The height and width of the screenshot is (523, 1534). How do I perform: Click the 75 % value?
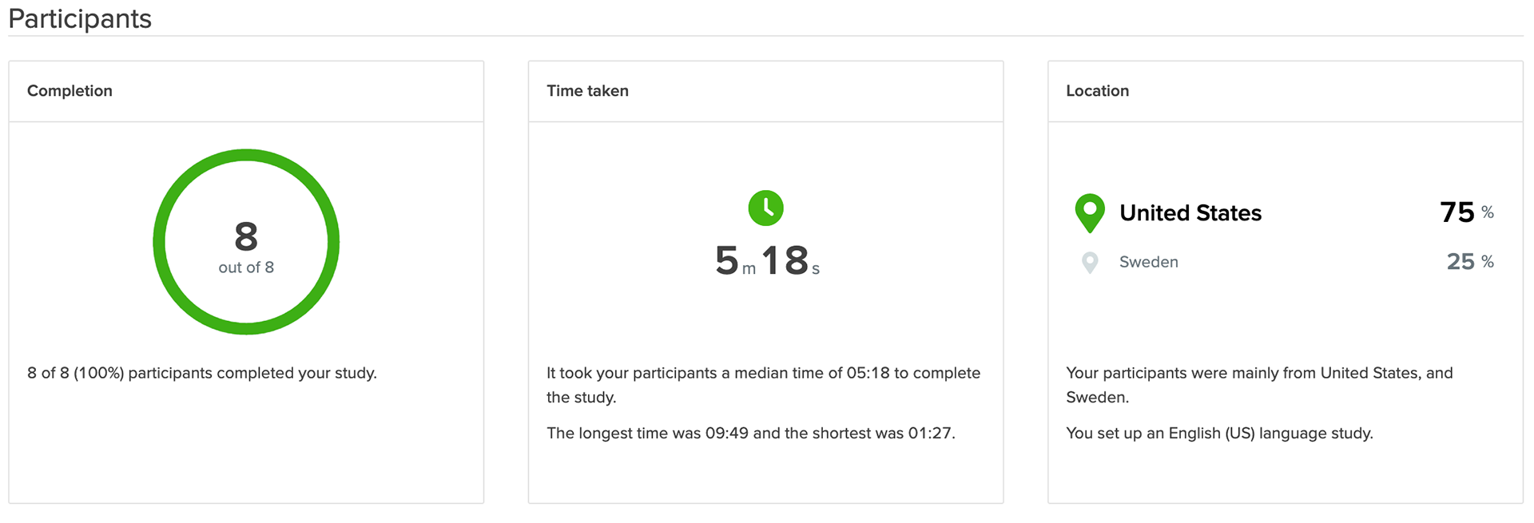[1466, 212]
